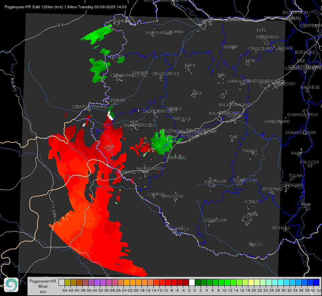
Task: Click the KALOCSA city label
Action: [x=310, y=162]
